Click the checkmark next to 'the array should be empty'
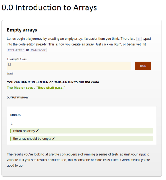 click(53, 139)
